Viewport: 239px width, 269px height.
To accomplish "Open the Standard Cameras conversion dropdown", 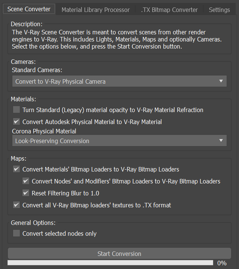I will 119,81.
